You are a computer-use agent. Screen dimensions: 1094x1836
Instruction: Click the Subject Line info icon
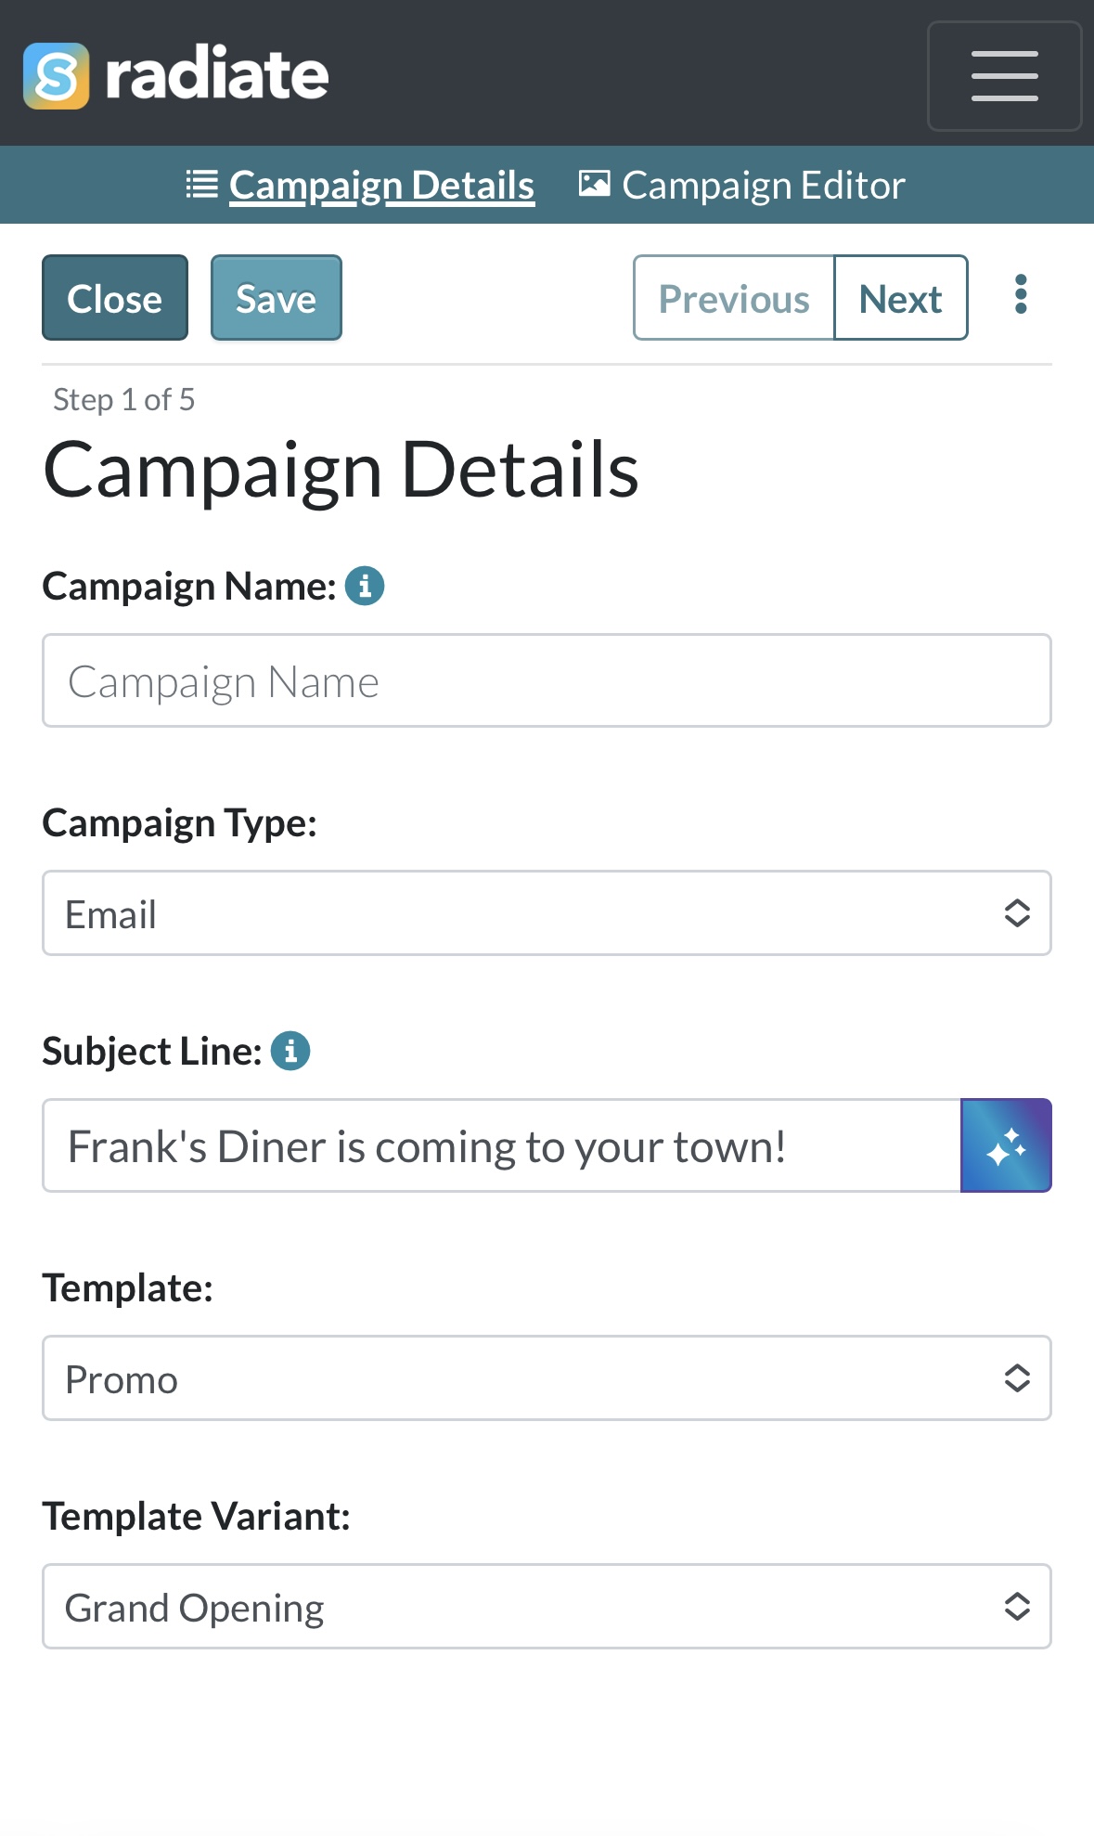290,1051
